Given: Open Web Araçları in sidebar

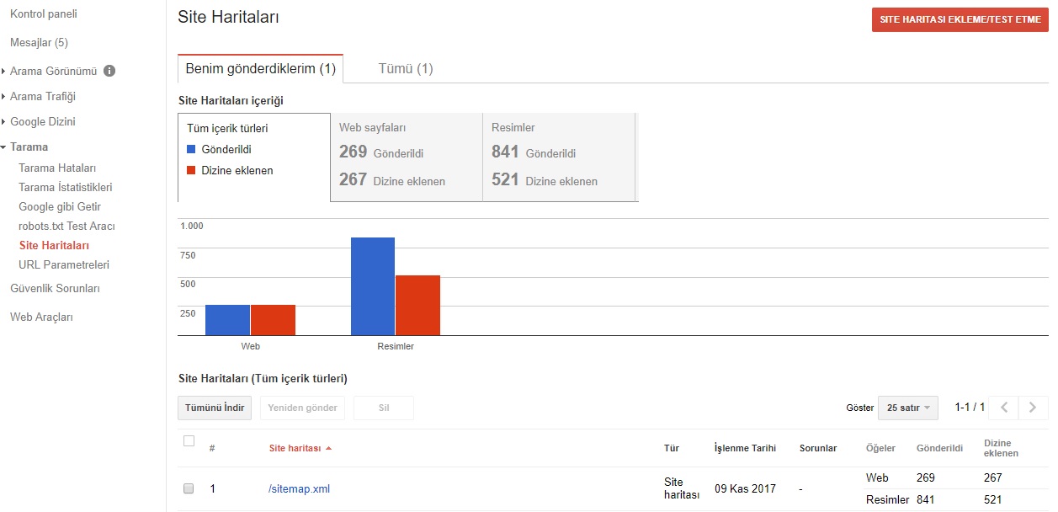Looking at the screenshot, I should pyautogui.click(x=41, y=317).
